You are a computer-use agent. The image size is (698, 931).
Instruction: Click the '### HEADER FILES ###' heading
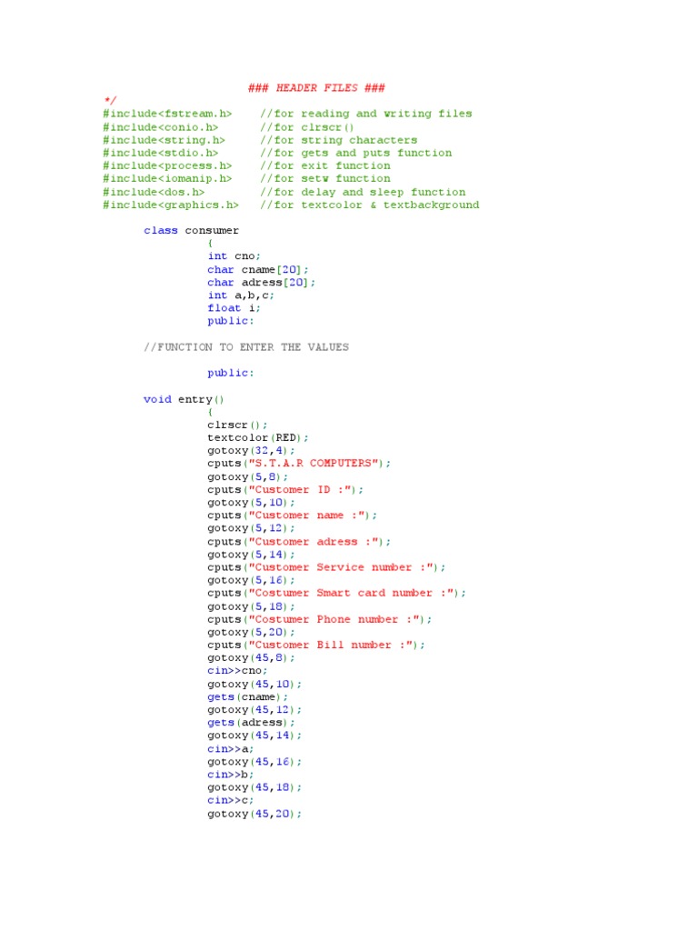click(x=316, y=88)
